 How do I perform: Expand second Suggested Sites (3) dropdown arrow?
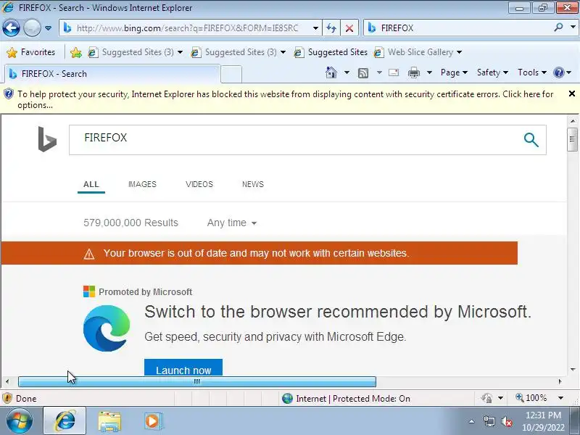click(283, 52)
